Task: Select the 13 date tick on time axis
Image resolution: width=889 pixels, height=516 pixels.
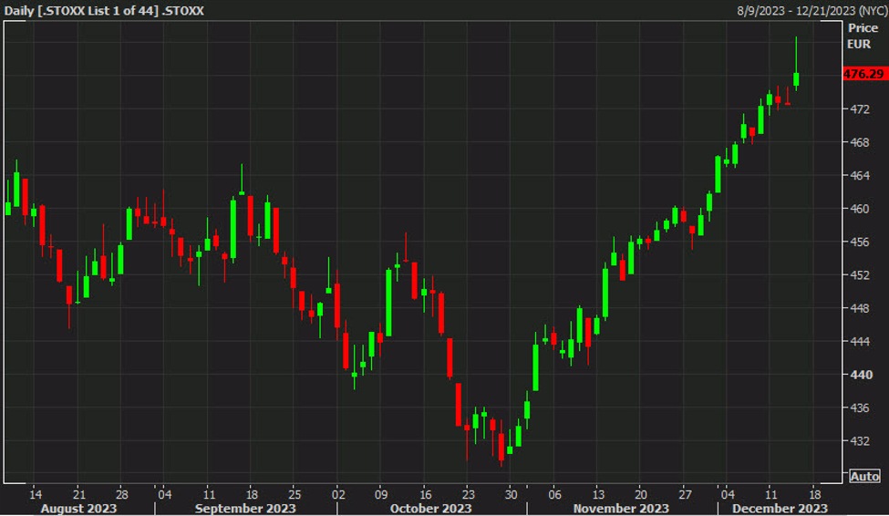Action: 598,493
